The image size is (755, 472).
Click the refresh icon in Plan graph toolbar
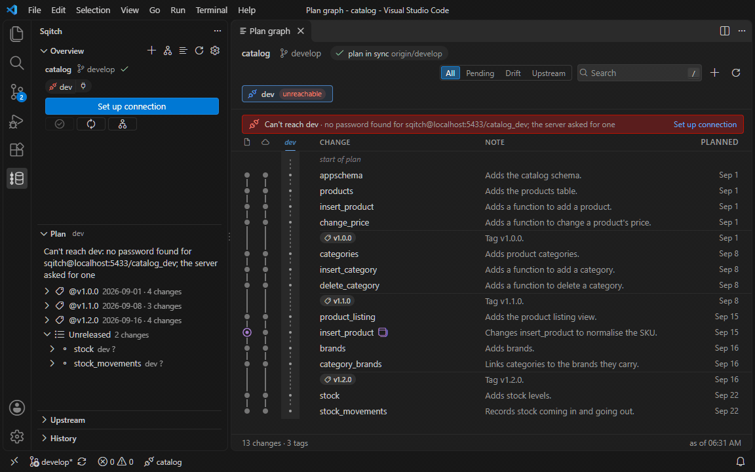click(736, 73)
